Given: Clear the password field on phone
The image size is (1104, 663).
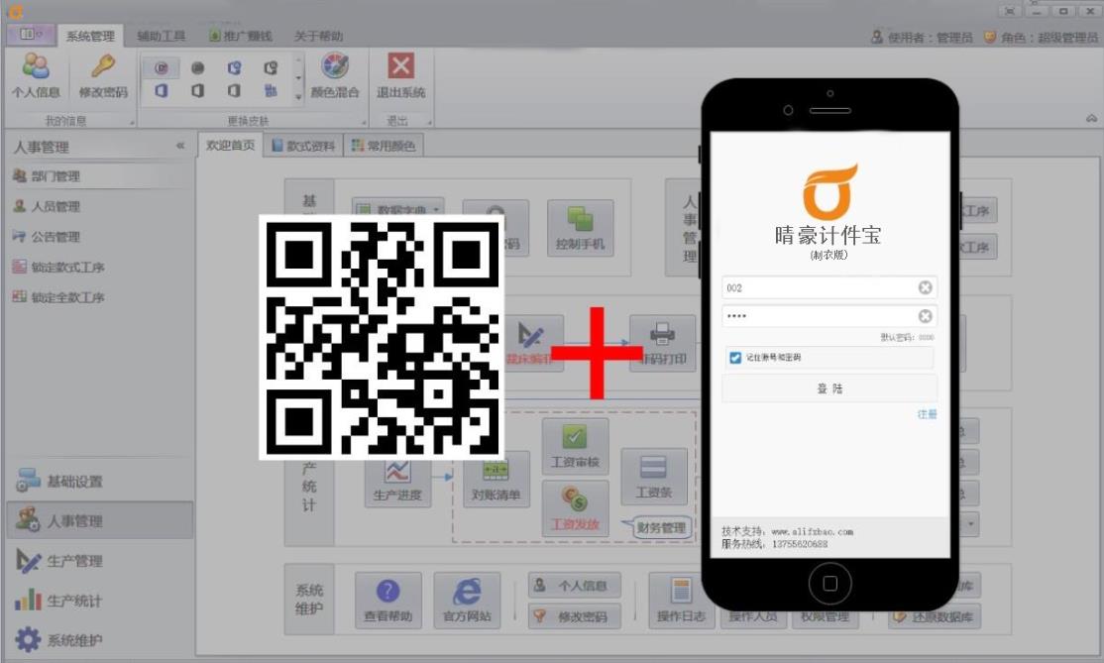Looking at the screenshot, I should [x=926, y=316].
